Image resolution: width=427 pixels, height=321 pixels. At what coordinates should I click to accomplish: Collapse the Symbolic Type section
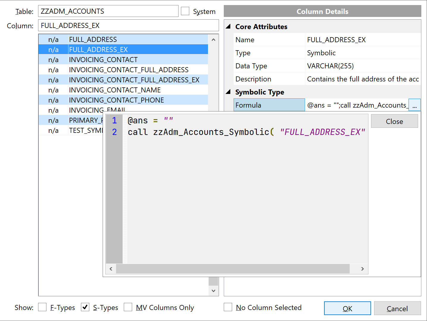tap(228, 92)
